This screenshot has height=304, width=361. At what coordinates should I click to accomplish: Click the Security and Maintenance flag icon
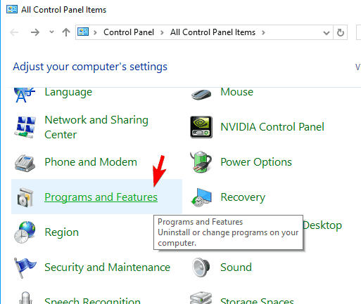(25, 267)
